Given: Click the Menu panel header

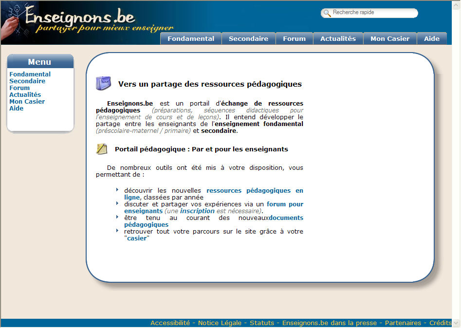Looking at the screenshot, I should click(x=40, y=62).
